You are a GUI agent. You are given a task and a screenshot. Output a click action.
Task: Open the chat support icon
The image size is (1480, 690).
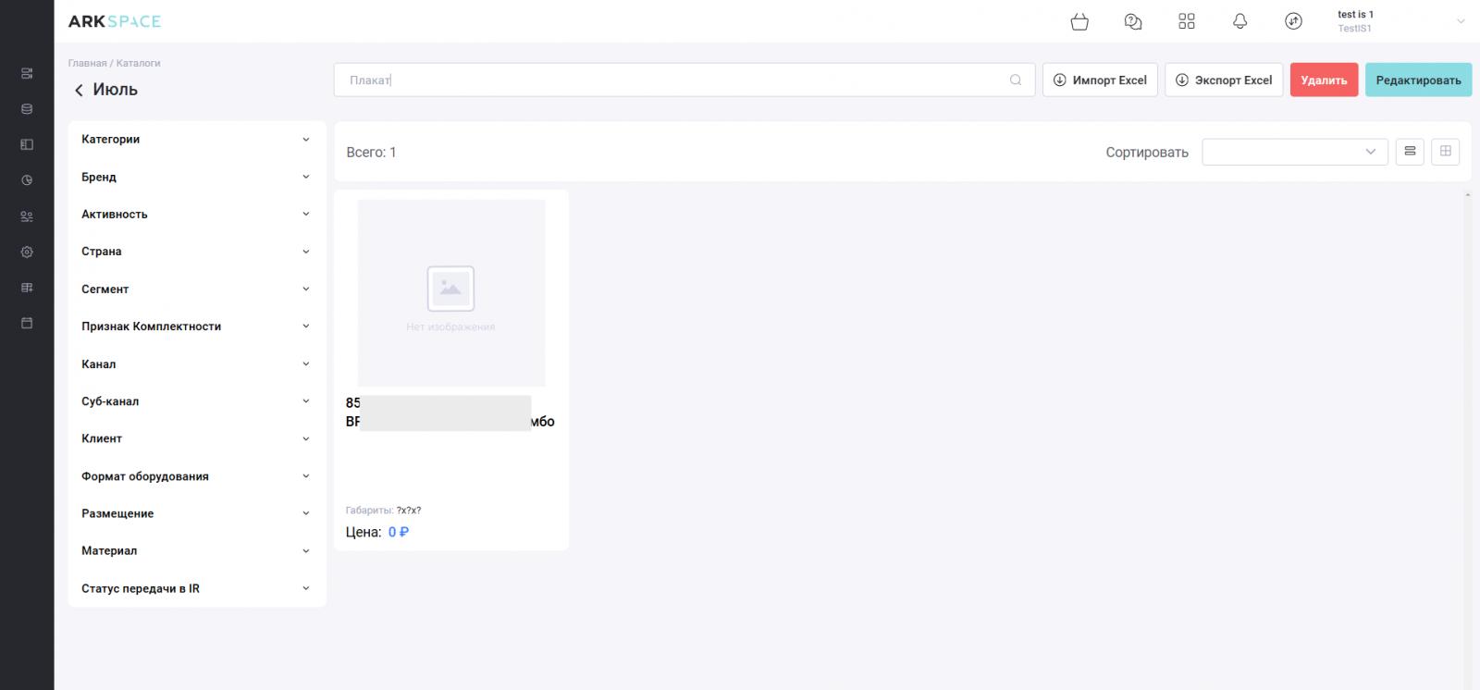(1133, 21)
